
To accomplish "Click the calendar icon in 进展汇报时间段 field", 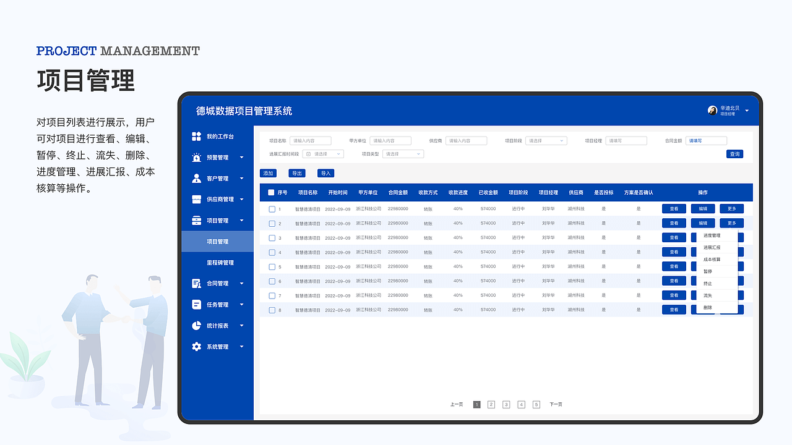I will pyautogui.click(x=308, y=154).
